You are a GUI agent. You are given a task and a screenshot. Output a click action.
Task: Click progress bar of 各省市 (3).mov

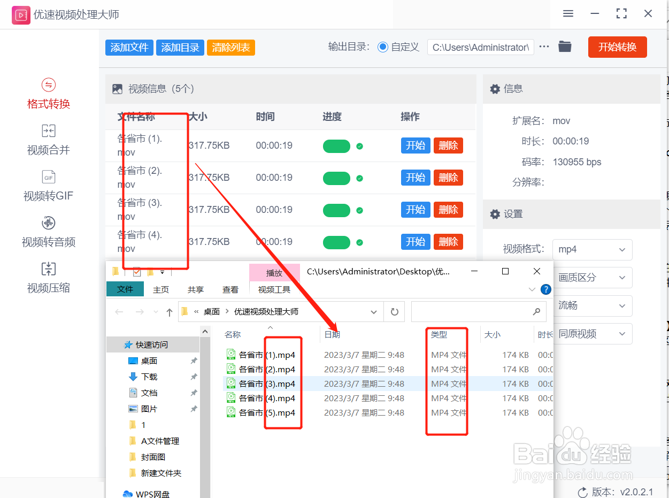pyautogui.click(x=336, y=210)
